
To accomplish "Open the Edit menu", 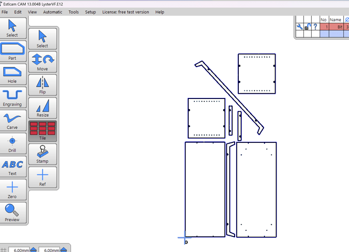I will [x=18, y=12].
